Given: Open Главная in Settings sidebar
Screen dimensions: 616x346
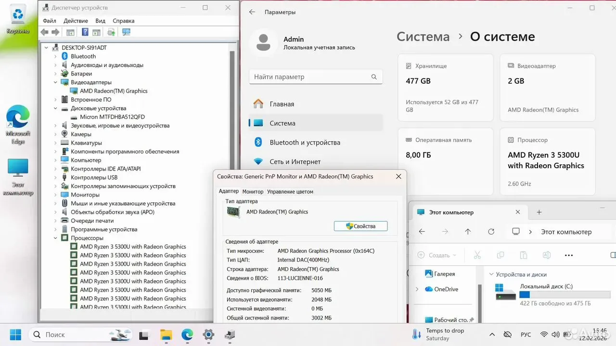Looking at the screenshot, I should click(316, 104).
